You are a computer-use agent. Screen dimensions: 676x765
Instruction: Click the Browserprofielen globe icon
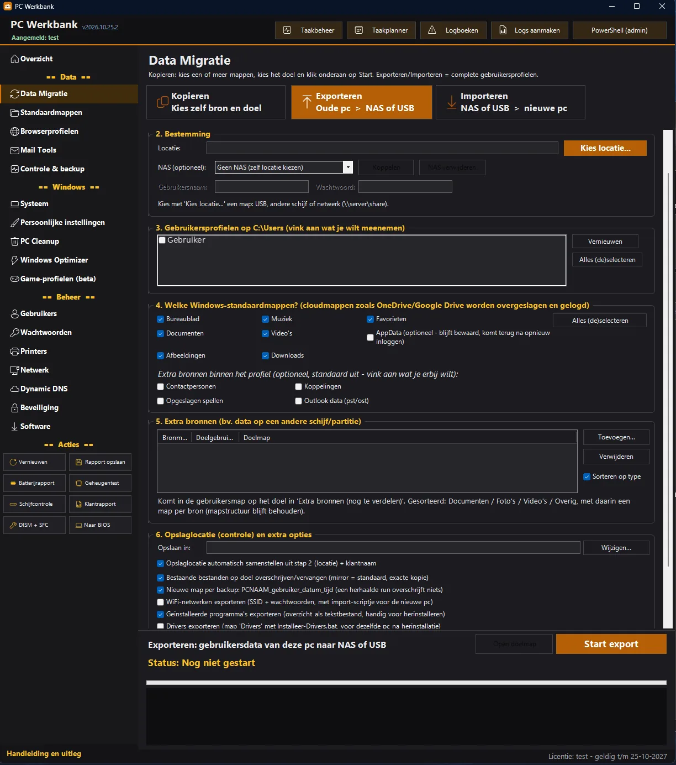click(15, 132)
